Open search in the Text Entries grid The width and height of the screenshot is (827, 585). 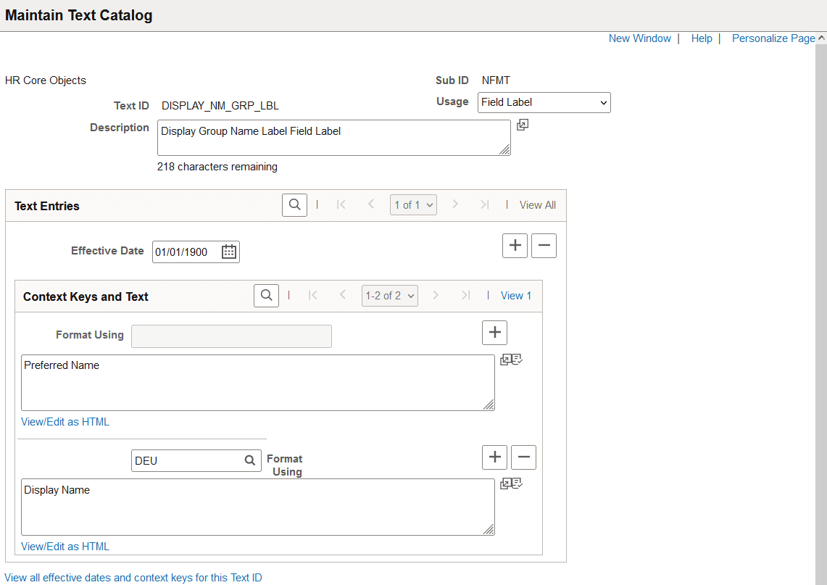click(294, 204)
